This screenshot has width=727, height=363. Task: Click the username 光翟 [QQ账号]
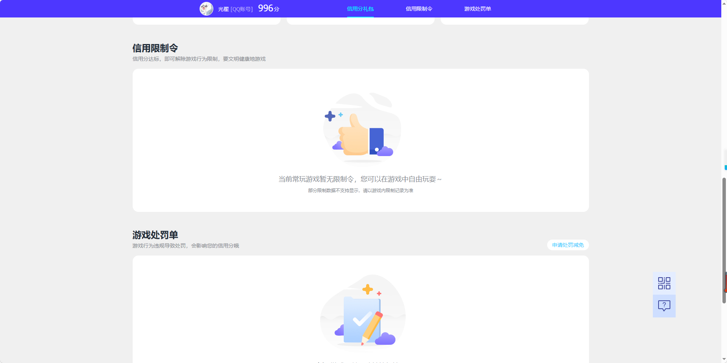pyautogui.click(x=235, y=9)
